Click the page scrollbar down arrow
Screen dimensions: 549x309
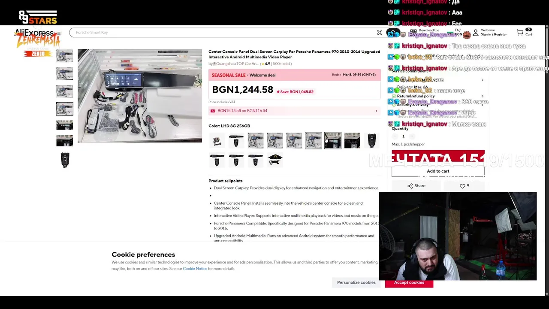coord(546,294)
